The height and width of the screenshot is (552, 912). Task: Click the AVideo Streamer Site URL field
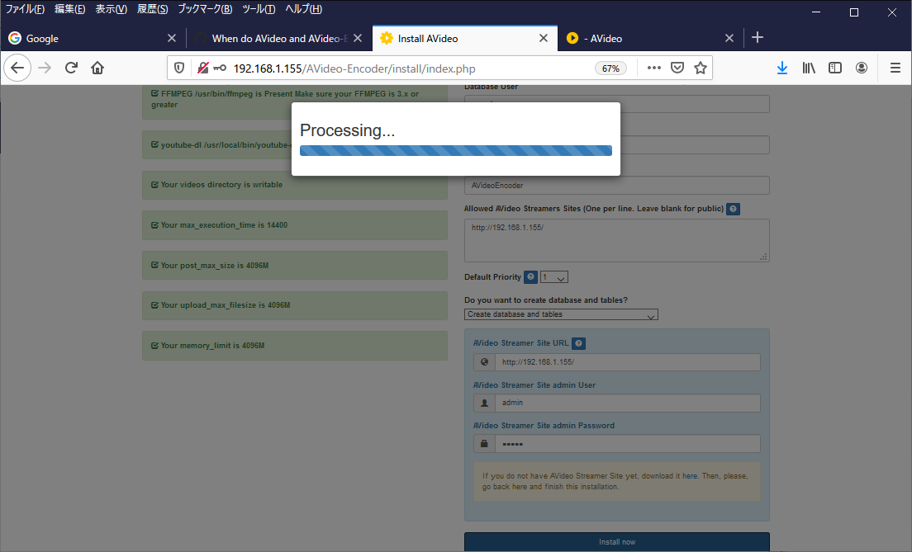click(627, 362)
